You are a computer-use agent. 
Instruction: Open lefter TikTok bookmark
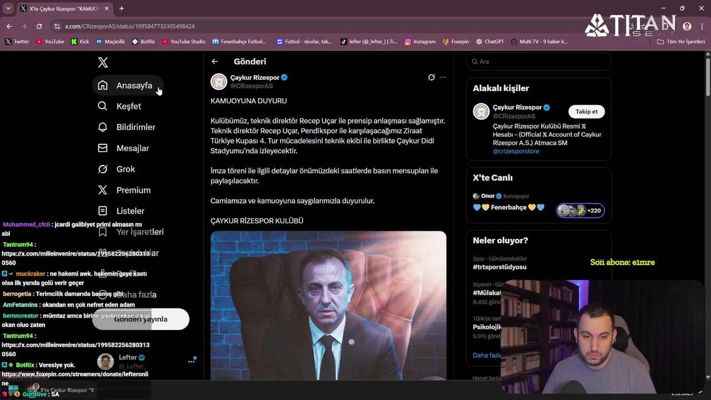click(369, 42)
